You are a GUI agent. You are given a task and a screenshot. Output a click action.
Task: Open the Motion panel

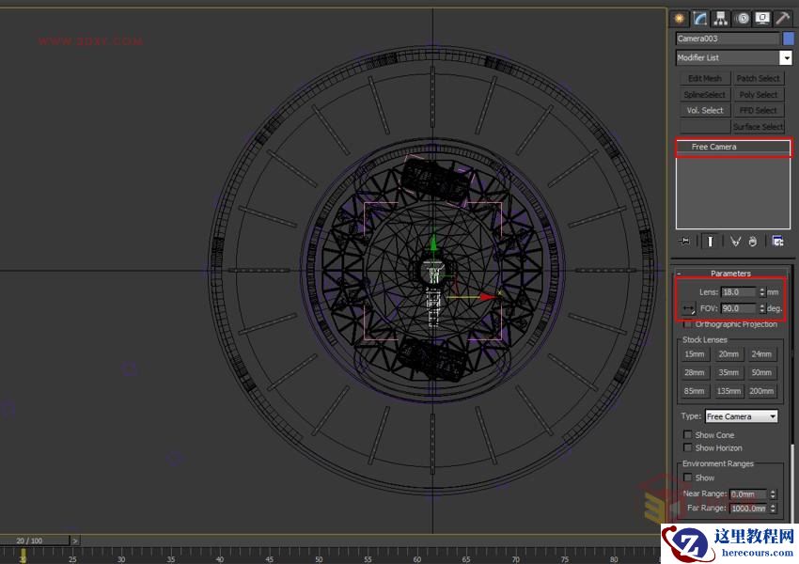pos(741,18)
